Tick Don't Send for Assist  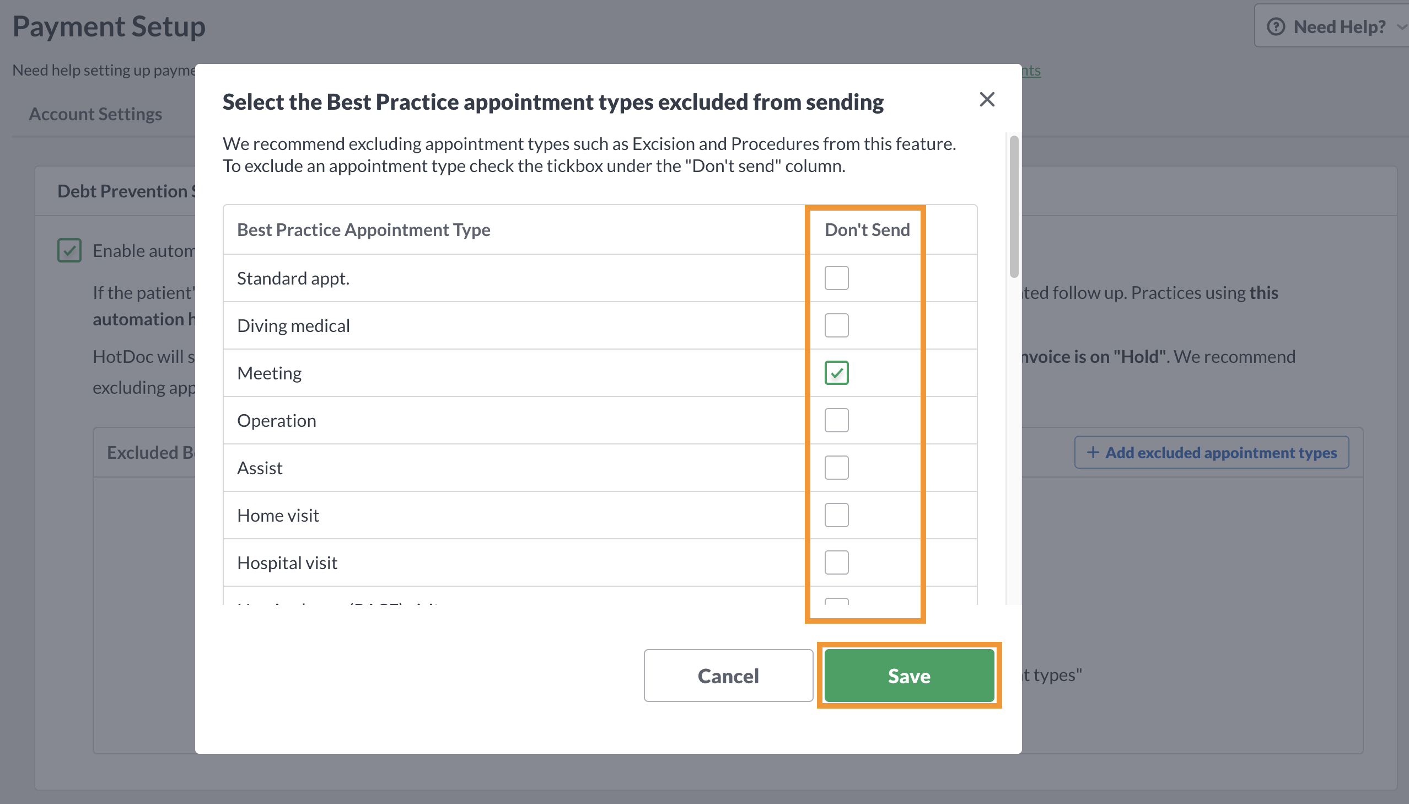(x=836, y=468)
